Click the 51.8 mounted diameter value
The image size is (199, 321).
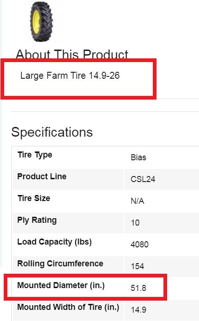pyautogui.click(x=139, y=288)
